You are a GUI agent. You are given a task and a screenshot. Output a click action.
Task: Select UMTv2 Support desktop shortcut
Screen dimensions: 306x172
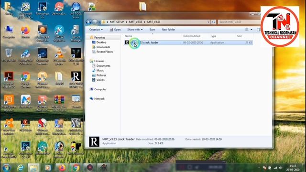tap(59, 33)
